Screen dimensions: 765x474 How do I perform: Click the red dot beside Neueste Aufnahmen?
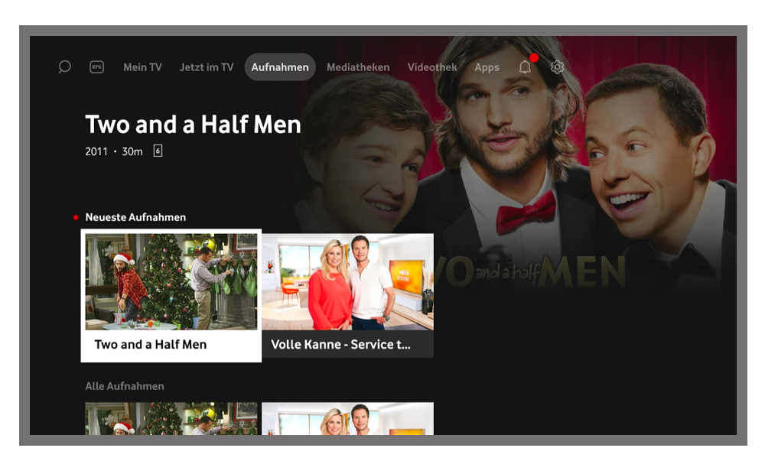tap(76, 218)
